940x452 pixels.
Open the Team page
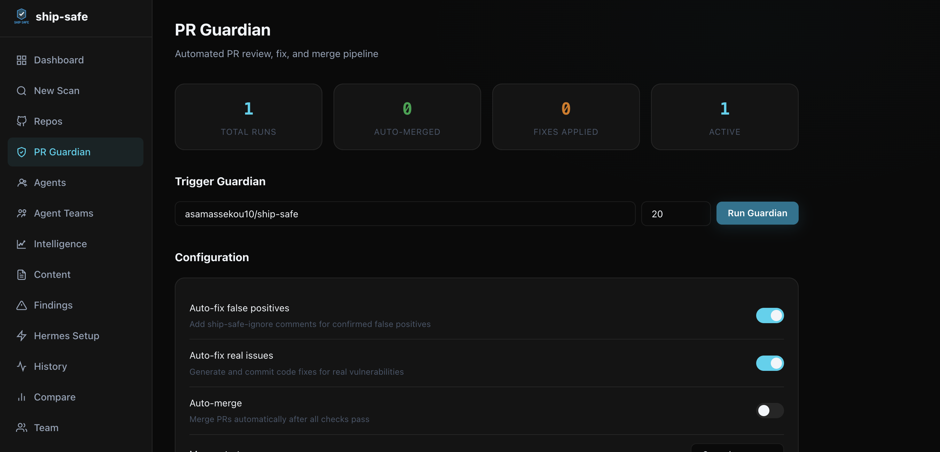click(x=76, y=428)
